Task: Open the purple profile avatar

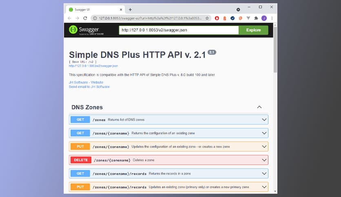Action: click(x=264, y=18)
